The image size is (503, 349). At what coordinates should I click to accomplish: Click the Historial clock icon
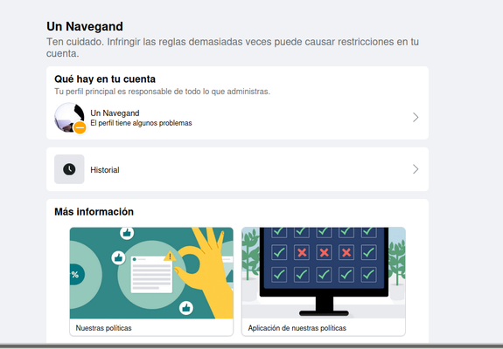tap(69, 169)
